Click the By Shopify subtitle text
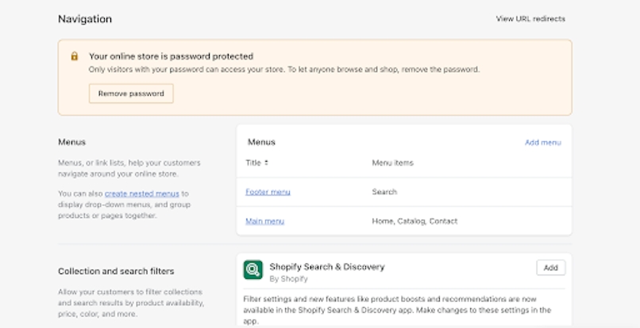Image resolution: width=640 pixels, height=328 pixels. (x=287, y=279)
